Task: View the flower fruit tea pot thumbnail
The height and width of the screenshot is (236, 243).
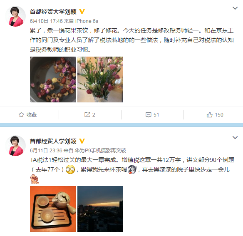Action: coord(53,79)
